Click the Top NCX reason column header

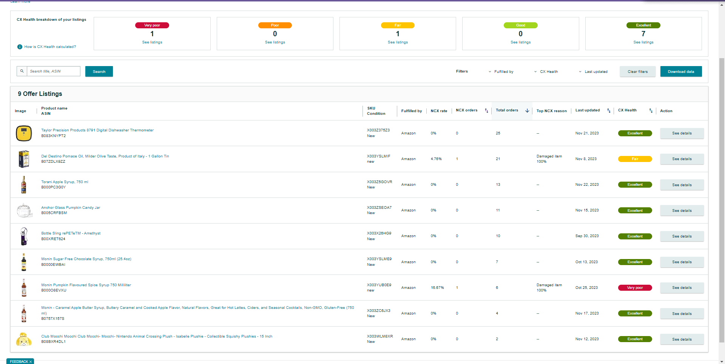(x=551, y=111)
